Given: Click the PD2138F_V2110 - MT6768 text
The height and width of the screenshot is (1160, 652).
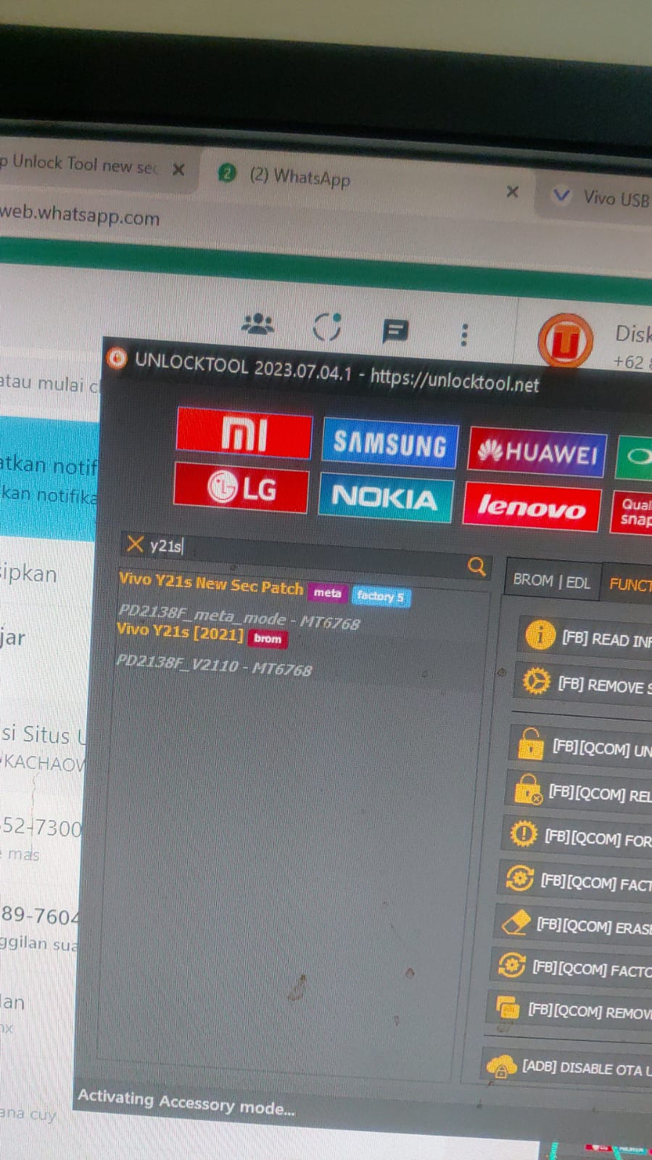Looking at the screenshot, I should (x=214, y=665).
